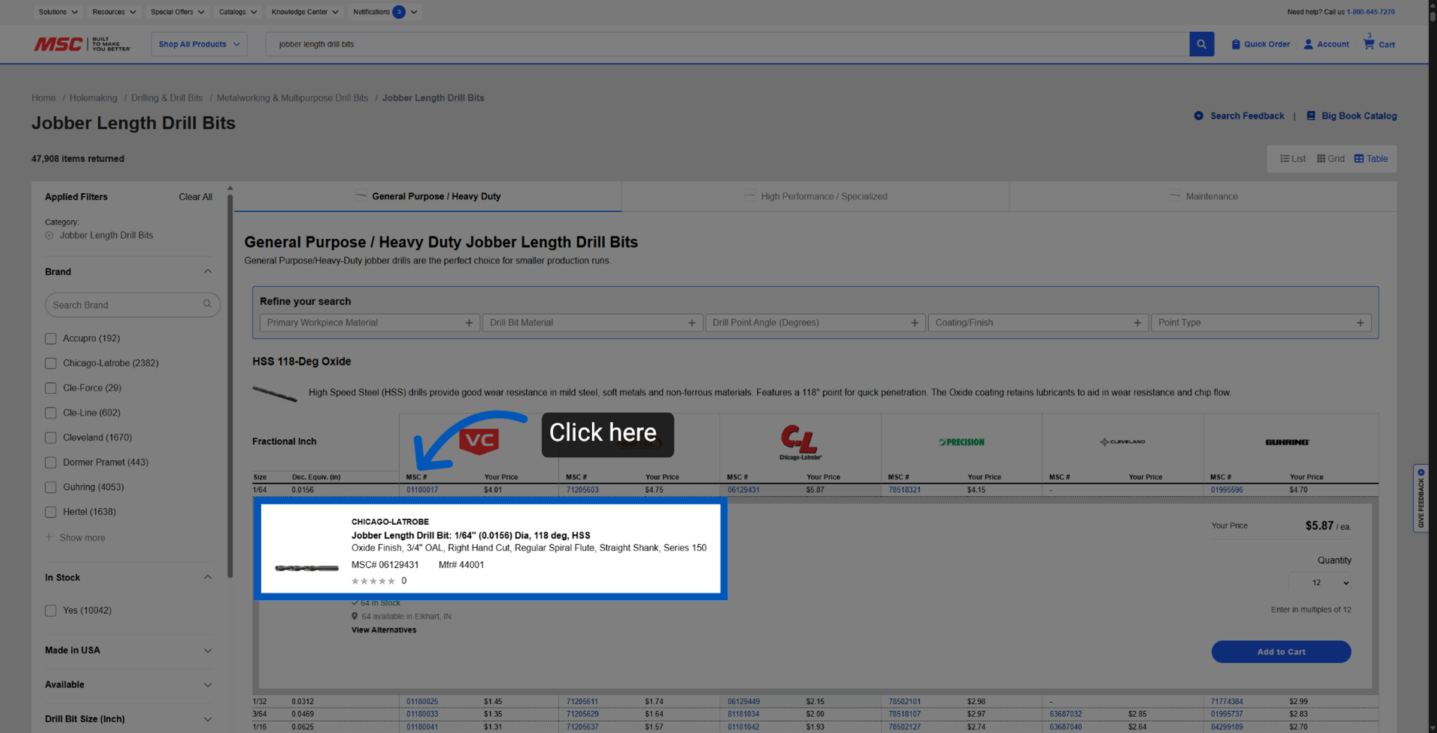1437x733 pixels.
Task: Open the Resources menu
Action: pyautogui.click(x=114, y=12)
